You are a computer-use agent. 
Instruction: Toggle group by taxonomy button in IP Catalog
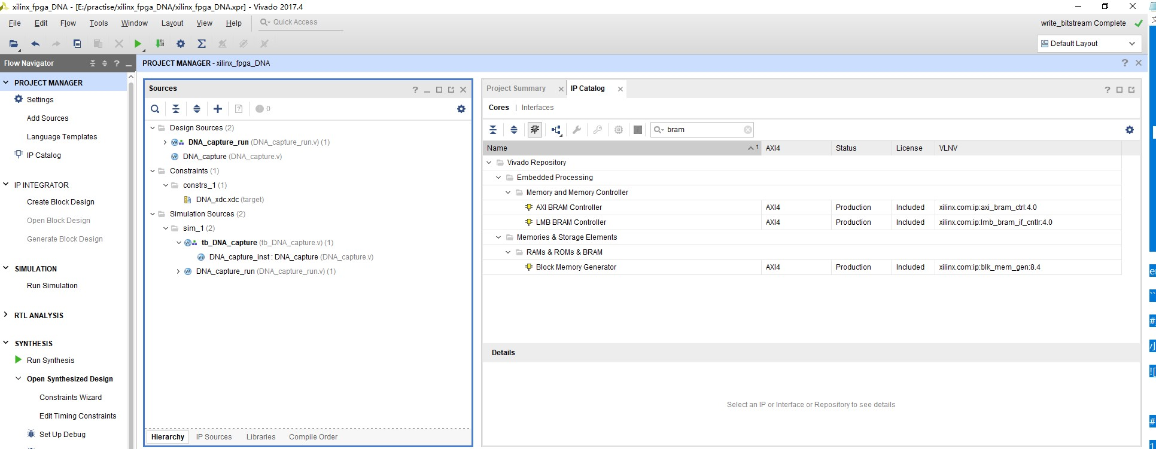[x=556, y=130]
